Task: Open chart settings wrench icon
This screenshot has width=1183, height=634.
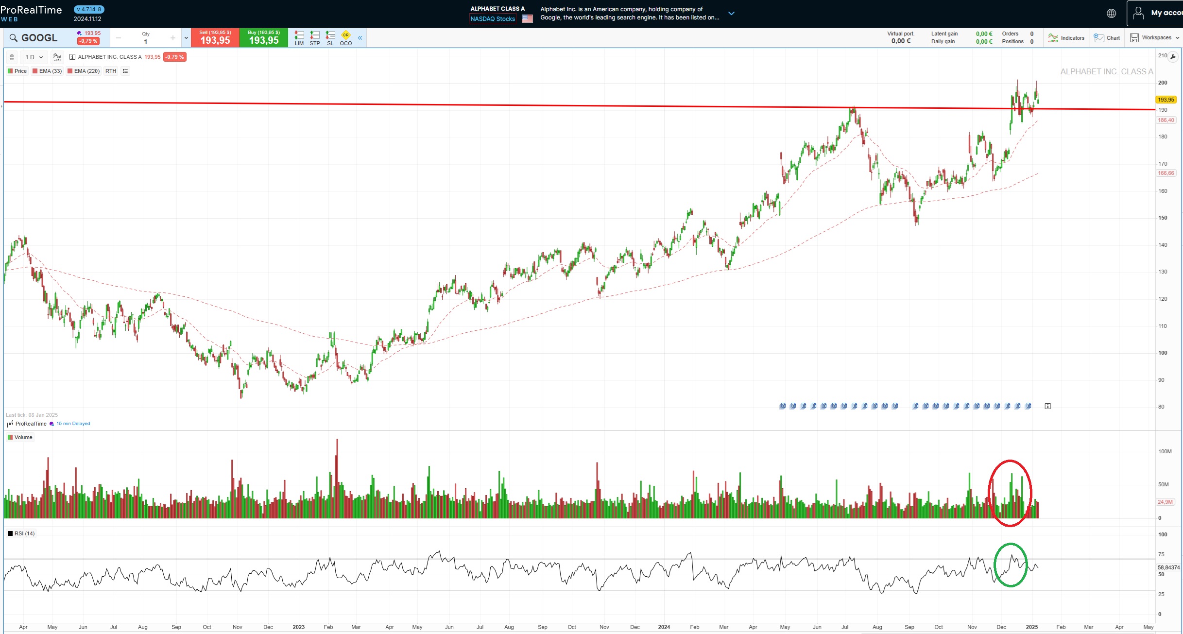Action: coord(1173,57)
